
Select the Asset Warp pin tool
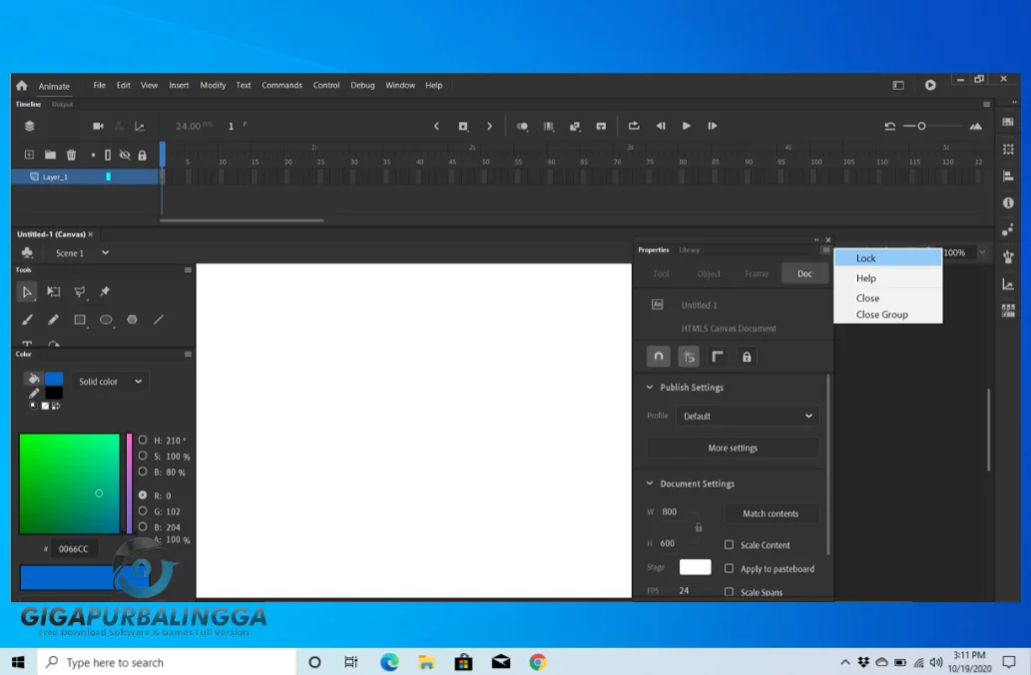[105, 291]
